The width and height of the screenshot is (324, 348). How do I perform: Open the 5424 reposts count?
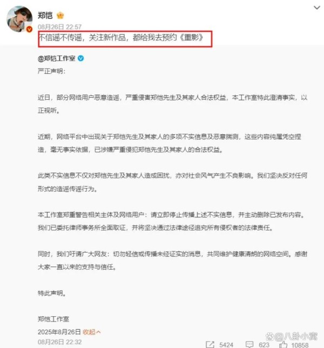pos(226,345)
